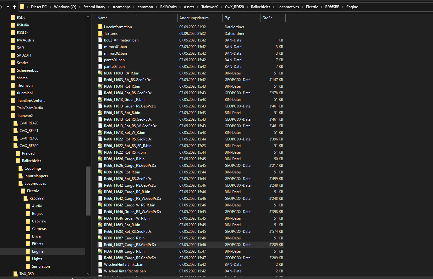Expand the breadcrumb chevron after Locomotives
The width and height of the screenshot is (433, 279).
coord(302,7)
